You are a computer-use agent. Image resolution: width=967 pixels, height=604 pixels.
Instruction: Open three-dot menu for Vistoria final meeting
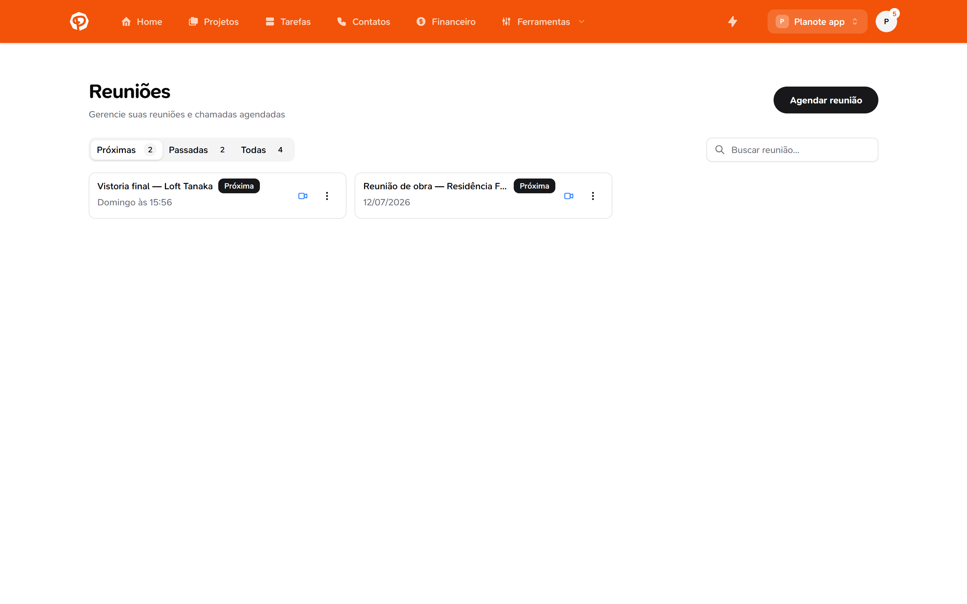coord(327,196)
